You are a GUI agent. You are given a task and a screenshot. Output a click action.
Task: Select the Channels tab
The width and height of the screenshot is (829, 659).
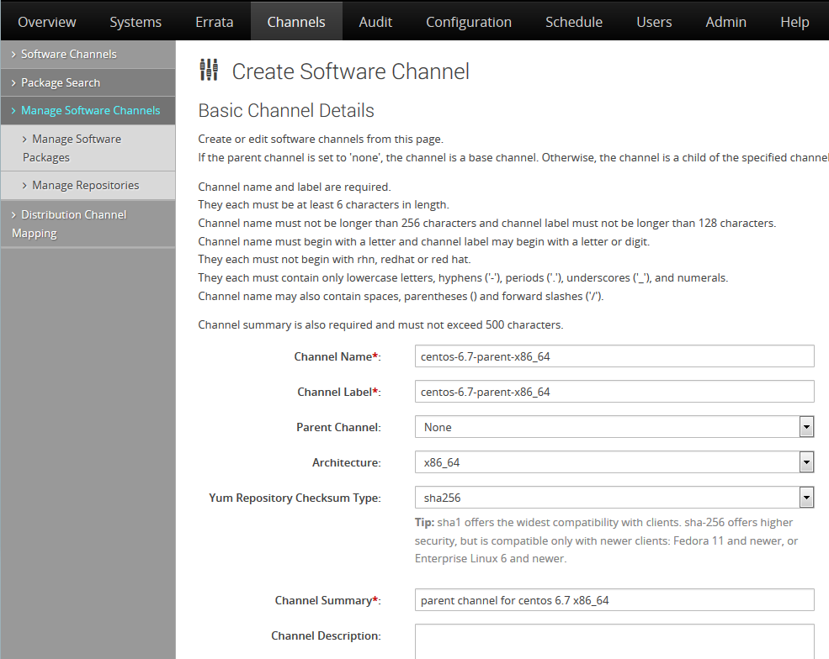296,22
